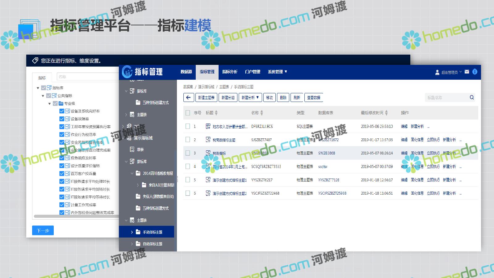
Task: Collapse the 指标库 root tree node
Action: [38, 88]
